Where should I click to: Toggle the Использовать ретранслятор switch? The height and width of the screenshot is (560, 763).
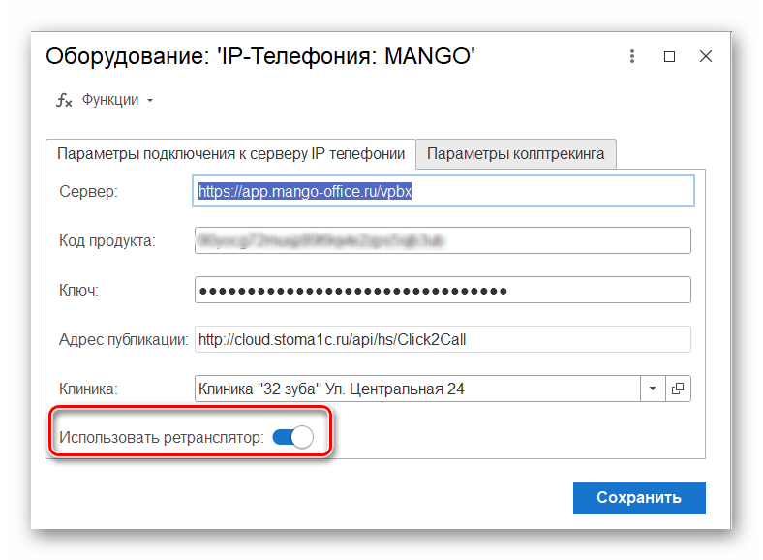(293, 437)
